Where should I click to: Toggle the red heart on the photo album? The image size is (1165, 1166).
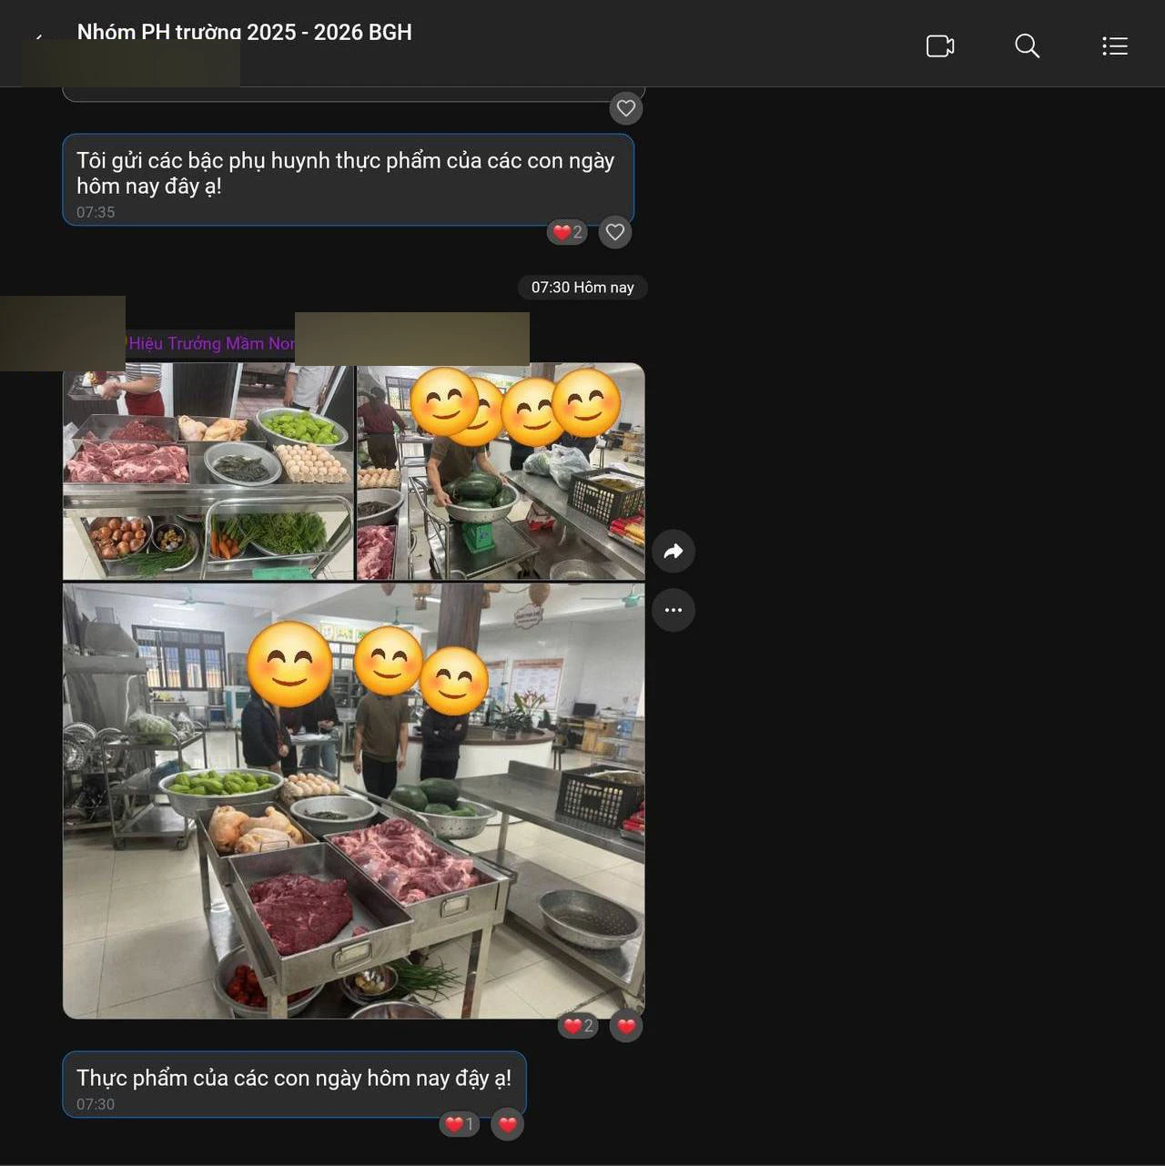(626, 1027)
